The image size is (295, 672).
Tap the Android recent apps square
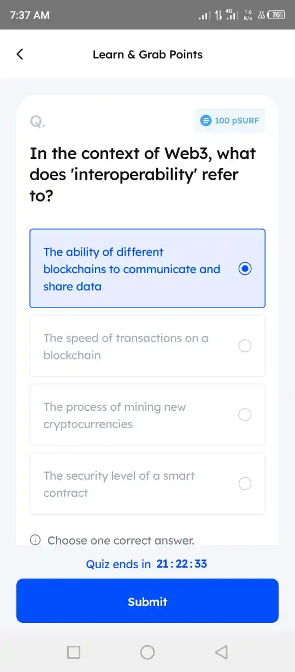[74, 652]
